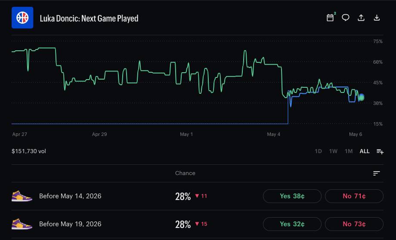Screen dimensions: 396x240
Task: Click the basketball market logo
Action: coord(22,18)
